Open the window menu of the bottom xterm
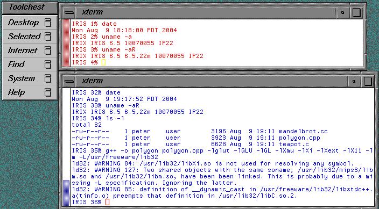This screenshot has width=379, height=209. click(x=69, y=81)
